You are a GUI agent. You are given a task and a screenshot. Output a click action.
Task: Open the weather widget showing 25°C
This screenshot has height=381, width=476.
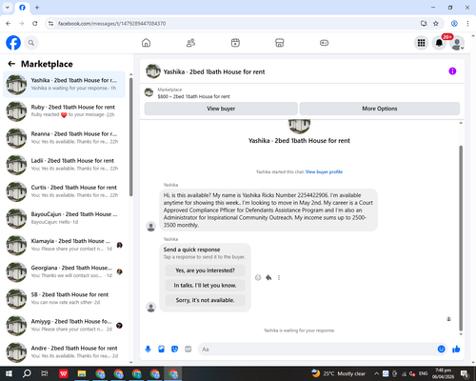pyautogui.click(x=338, y=373)
